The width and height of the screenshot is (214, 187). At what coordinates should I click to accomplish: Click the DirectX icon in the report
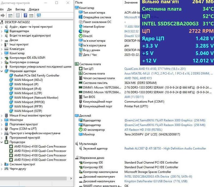click(x=81, y=36)
